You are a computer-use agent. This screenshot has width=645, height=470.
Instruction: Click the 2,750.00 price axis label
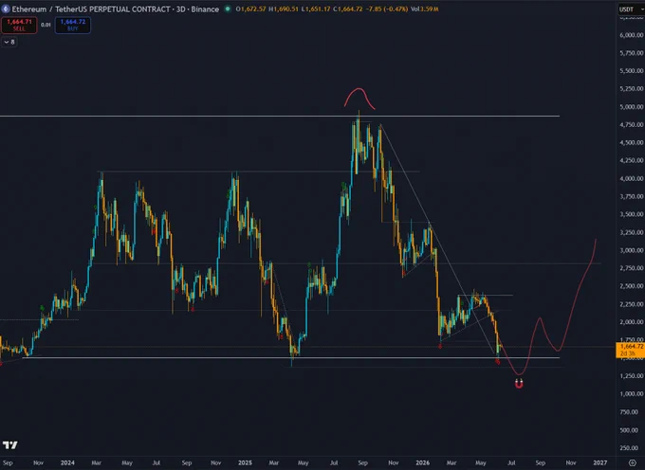632,268
